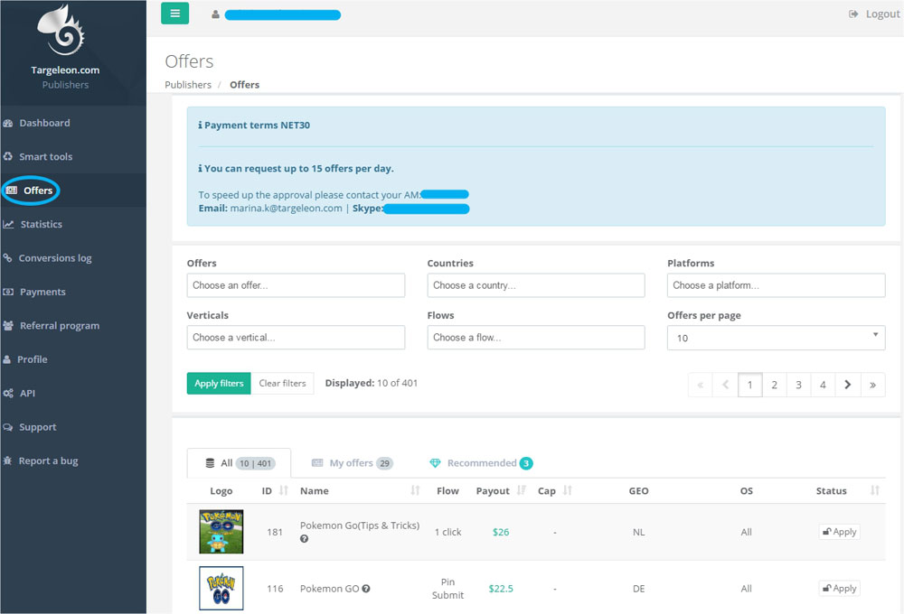Click the GEO column header

click(639, 490)
